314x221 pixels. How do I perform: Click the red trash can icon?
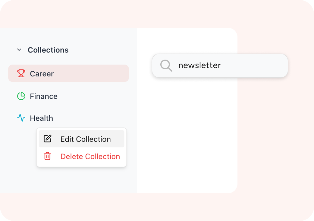[48, 156]
